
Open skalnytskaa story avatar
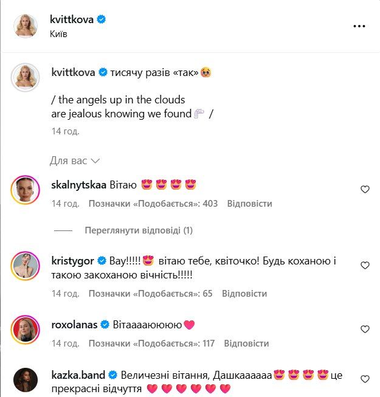[26, 190]
